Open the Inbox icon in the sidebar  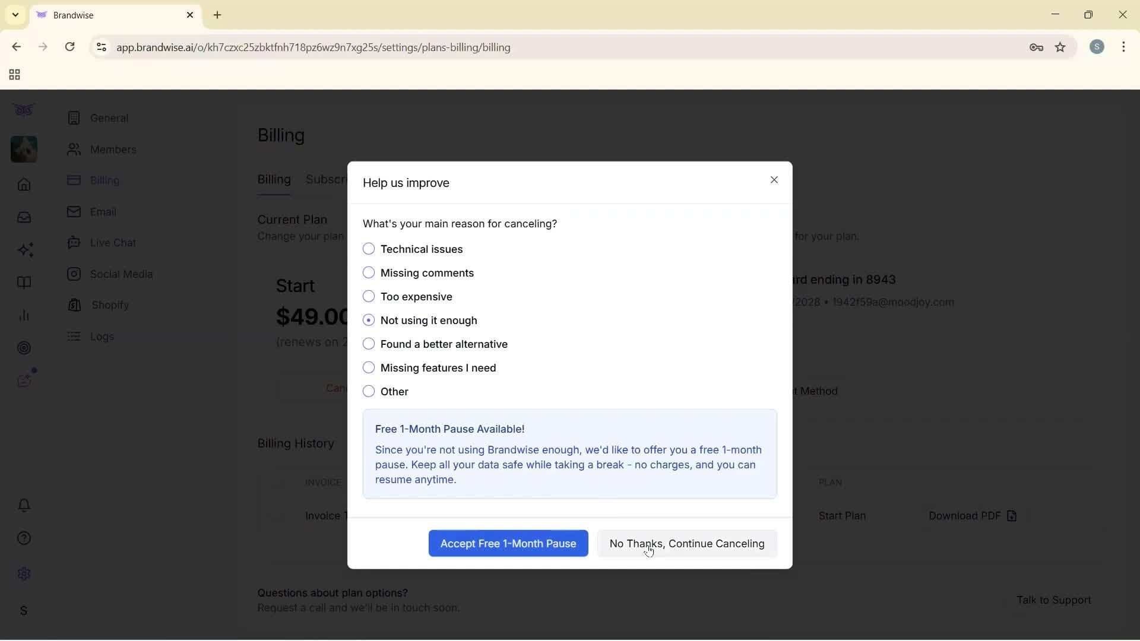24,217
